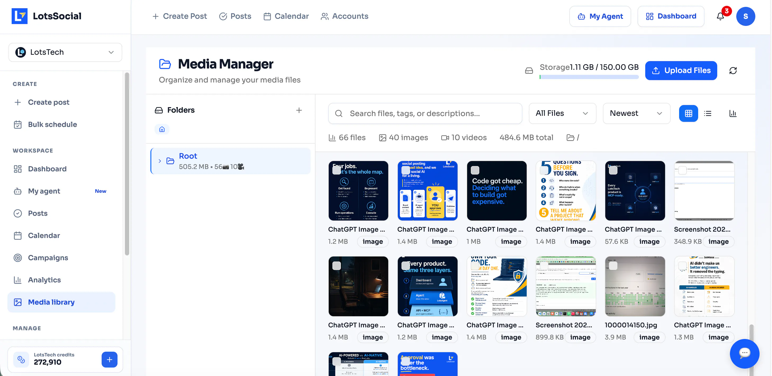Viewport: 772px width, 376px height.
Task: Select checkbox on 'Four jobs' image
Action: [x=337, y=170]
